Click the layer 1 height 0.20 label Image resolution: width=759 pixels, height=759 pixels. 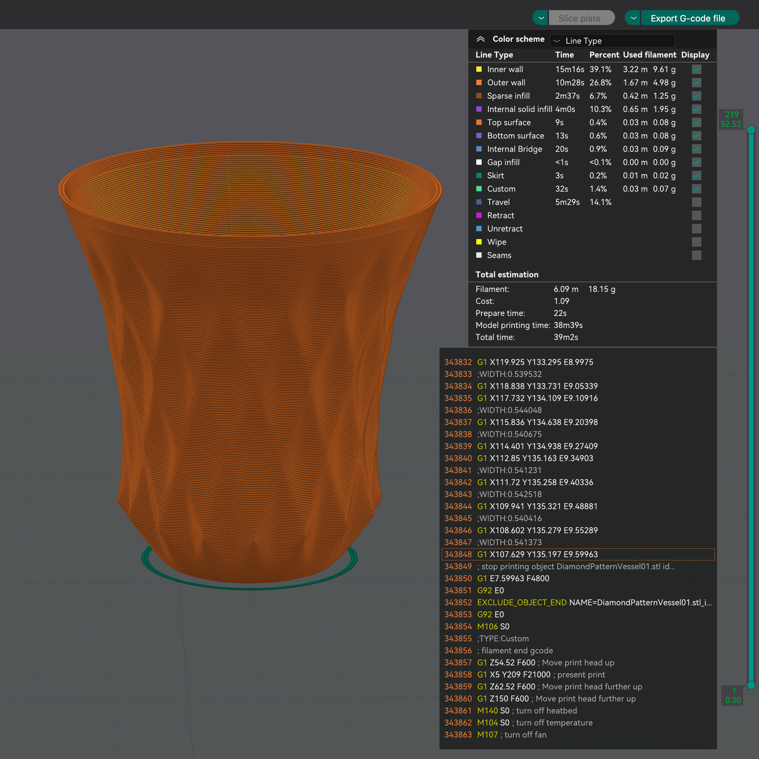click(x=733, y=695)
